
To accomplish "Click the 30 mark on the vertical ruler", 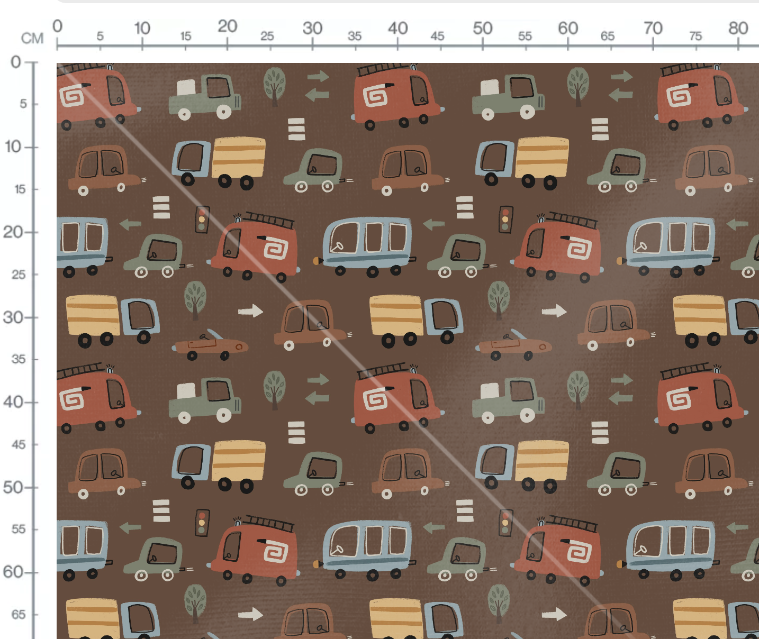I will [x=13, y=317].
